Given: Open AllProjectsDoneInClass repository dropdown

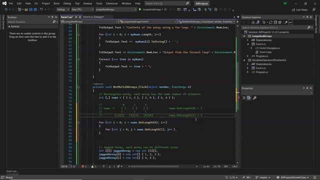Looking at the screenshot, I should [x=292, y=177].
